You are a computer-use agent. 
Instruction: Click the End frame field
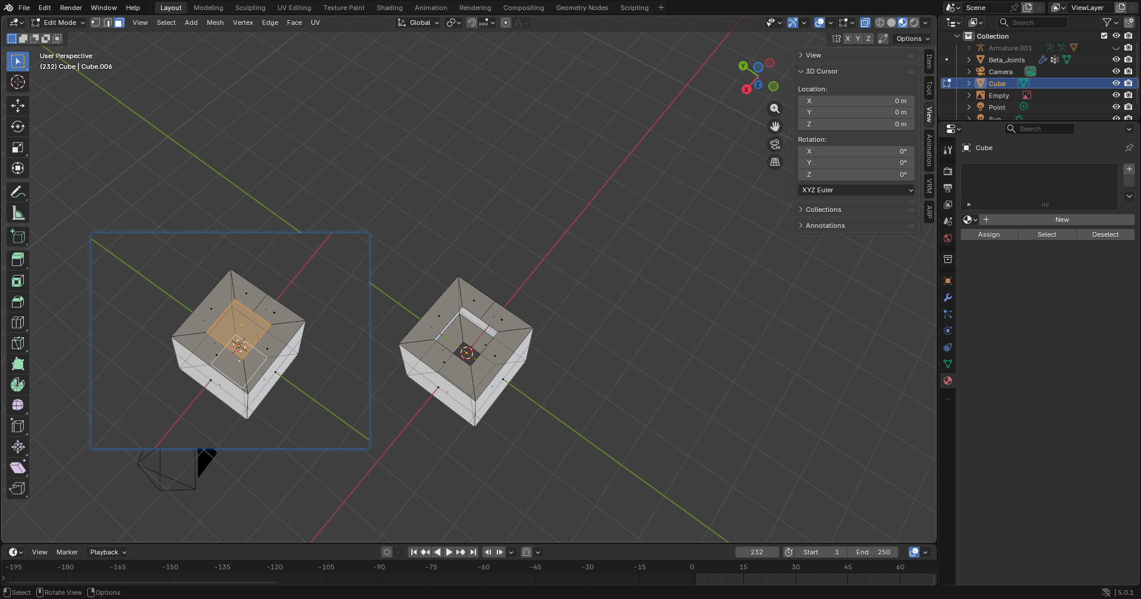click(872, 552)
